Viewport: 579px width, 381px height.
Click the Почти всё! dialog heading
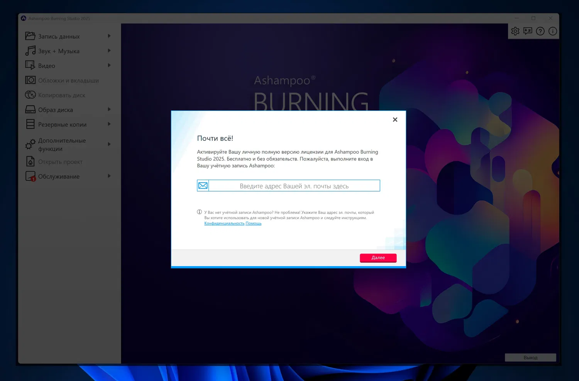click(215, 138)
